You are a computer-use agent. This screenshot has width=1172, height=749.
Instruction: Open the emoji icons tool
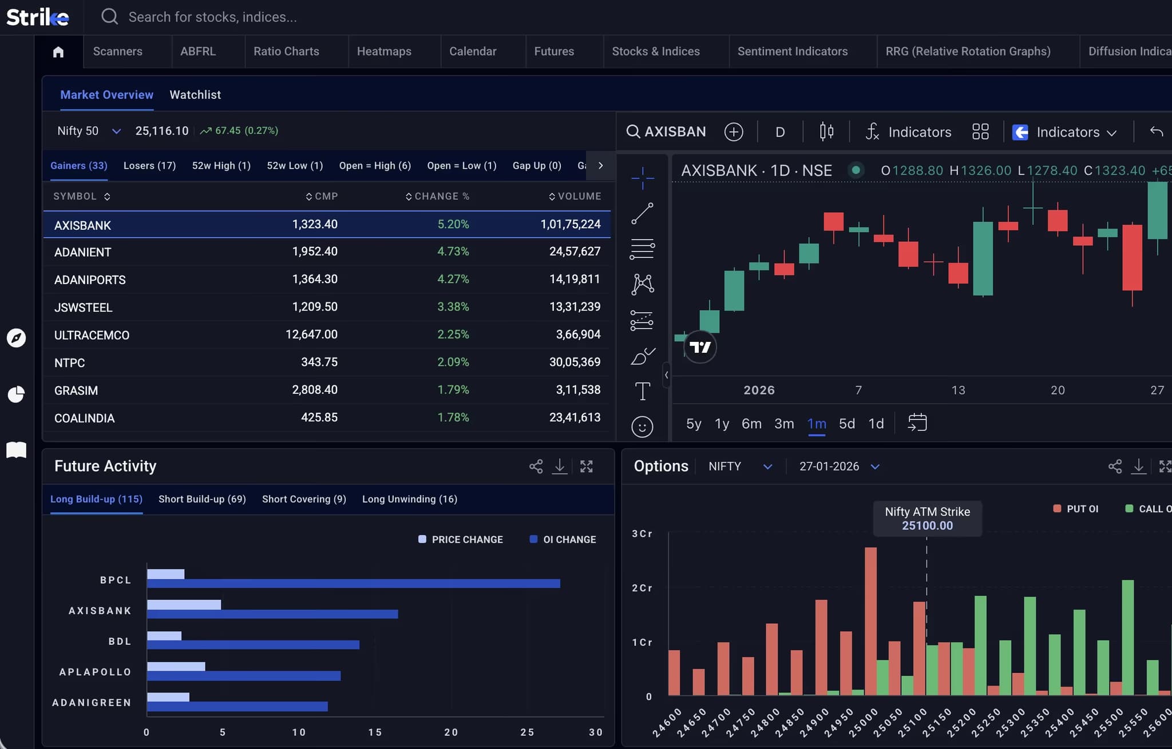[x=642, y=427]
